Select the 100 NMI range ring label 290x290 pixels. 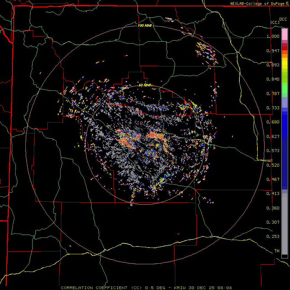tap(145, 25)
